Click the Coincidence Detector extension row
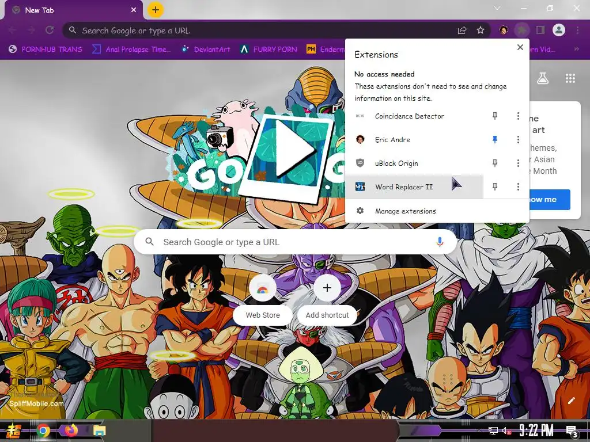The width and height of the screenshot is (590, 442). (414, 116)
